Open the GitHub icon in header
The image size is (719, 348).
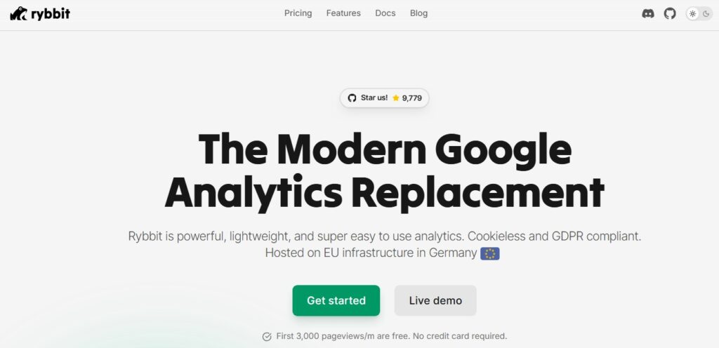point(670,13)
